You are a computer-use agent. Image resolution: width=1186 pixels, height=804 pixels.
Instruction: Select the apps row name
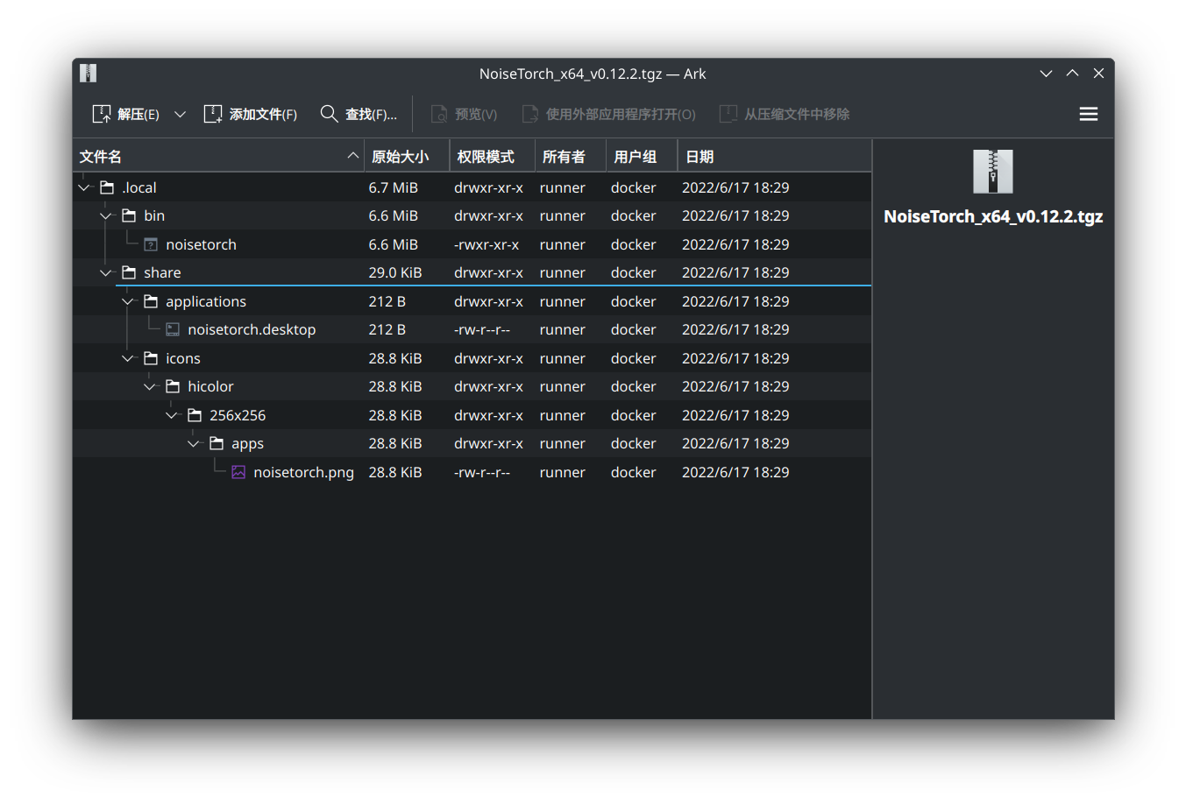[x=247, y=444]
